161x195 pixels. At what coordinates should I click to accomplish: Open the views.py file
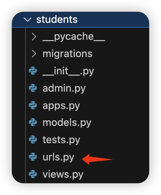click(x=63, y=174)
